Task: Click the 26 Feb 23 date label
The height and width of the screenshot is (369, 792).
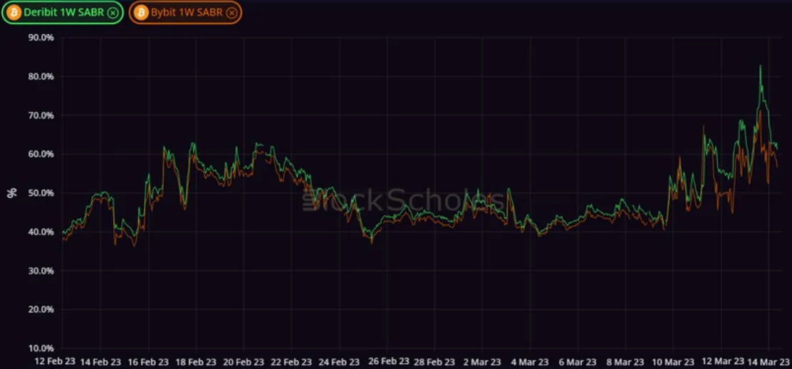Action: [387, 361]
